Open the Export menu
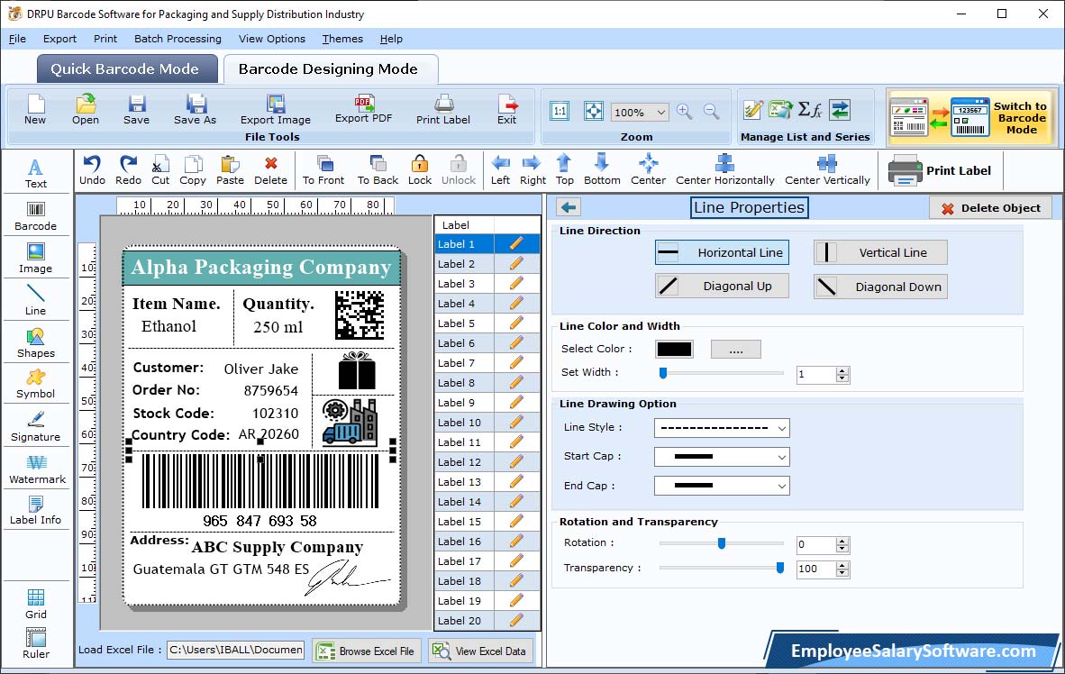Viewport: 1065px width, 674px height. (59, 39)
